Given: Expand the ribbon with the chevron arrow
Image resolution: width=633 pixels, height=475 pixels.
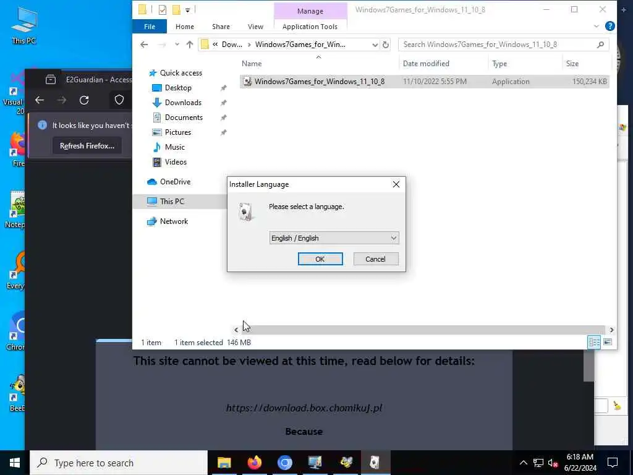Looking at the screenshot, I should pyautogui.click(x=597, y=27).
